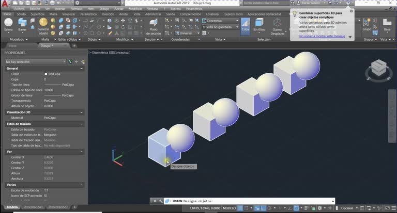Toggle the ortho mode button in status bar
Screen dimensions: 397x213
[263, 208]
